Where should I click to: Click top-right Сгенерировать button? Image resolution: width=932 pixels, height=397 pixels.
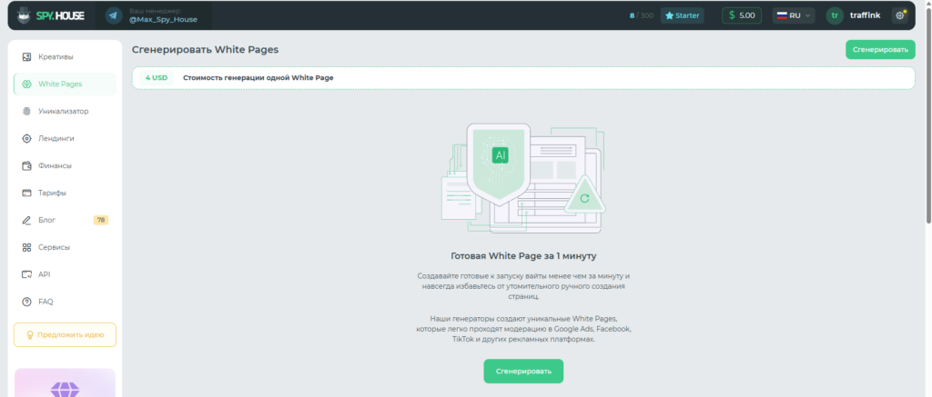[880, 50]
